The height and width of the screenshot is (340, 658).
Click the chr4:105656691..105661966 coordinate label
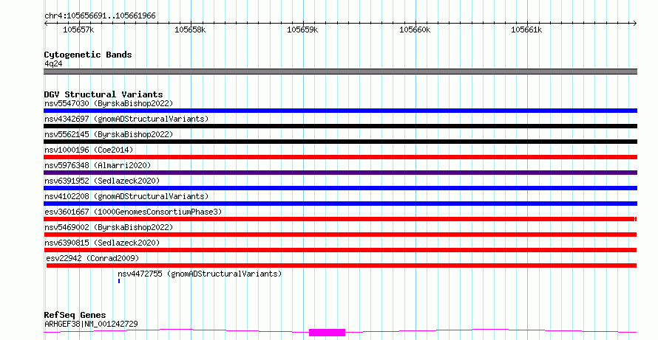click(x=100, y=16)
